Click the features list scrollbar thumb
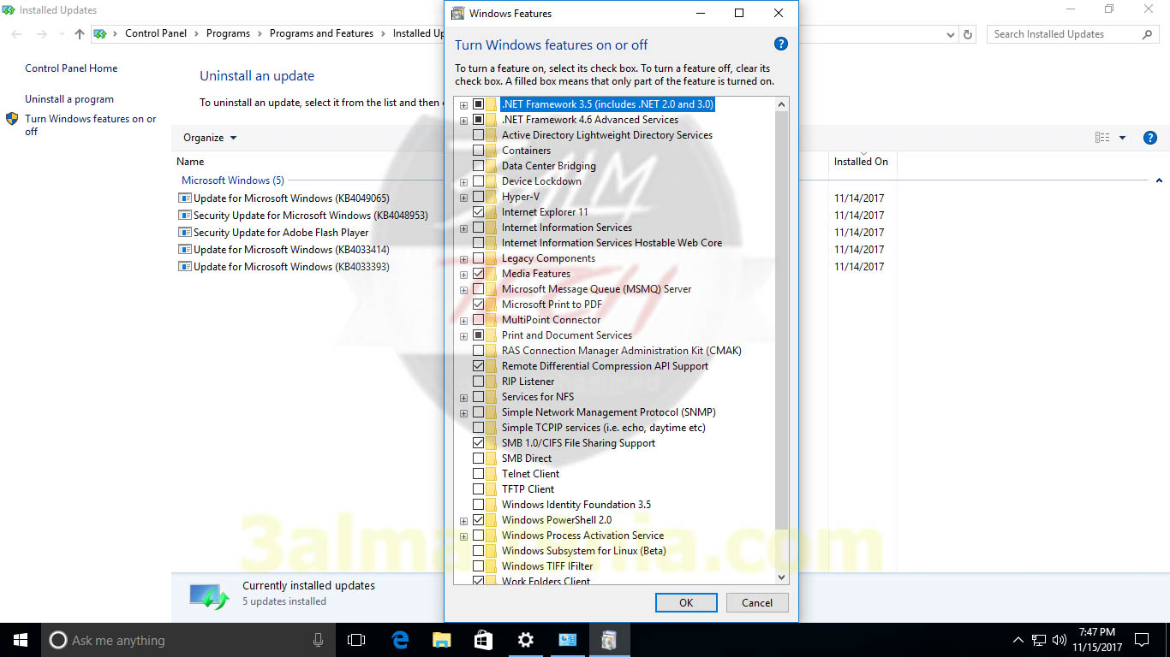Viewport: 1170px width, 657px height. 781,320
